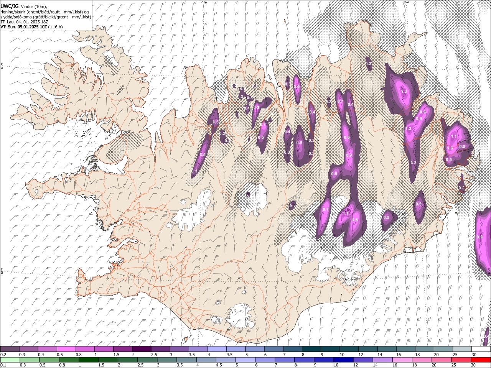The width and height of the screenshot is (491, 368).
Task: Click the 'slydda/snjókoma (grátt/bleikt/grænt' header line
Action: (46, 17)
